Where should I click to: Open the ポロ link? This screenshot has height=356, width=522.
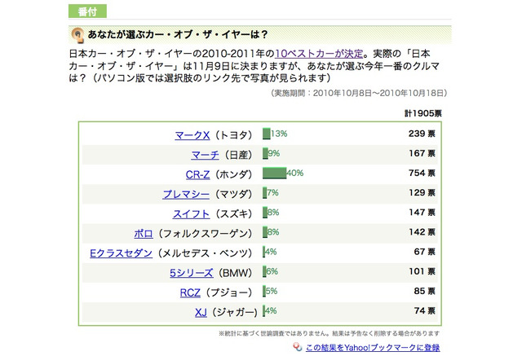pyautogui.click(x=144, y=234)
